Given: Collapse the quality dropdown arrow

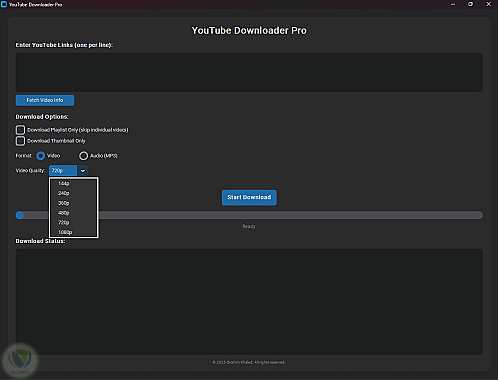Looking at the screenshot, I should click(83, 171).
